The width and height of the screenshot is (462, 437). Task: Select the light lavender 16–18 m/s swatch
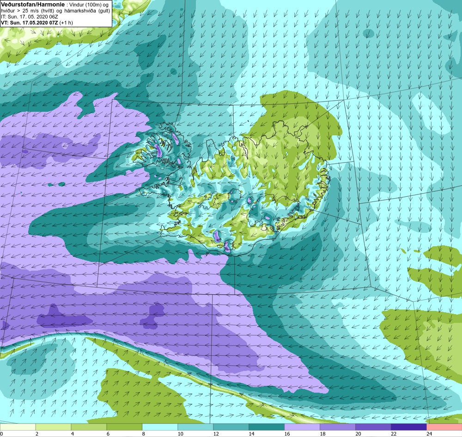tap(302, 427)
